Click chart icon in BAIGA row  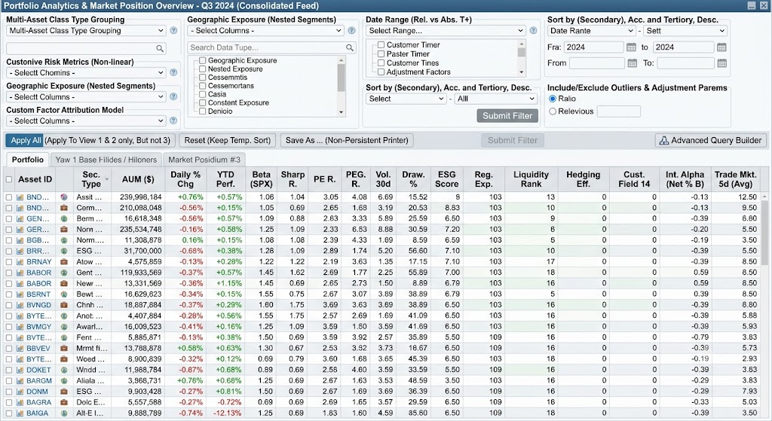pyautogui.click(x=20, y=413)
